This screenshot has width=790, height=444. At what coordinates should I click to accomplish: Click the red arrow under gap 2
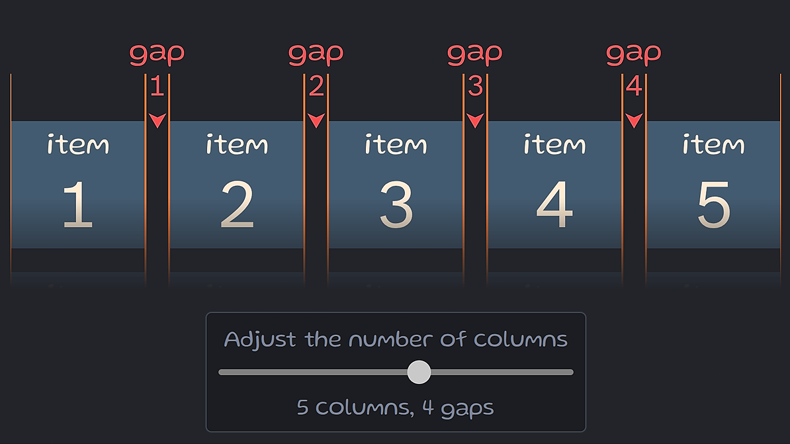316,120
